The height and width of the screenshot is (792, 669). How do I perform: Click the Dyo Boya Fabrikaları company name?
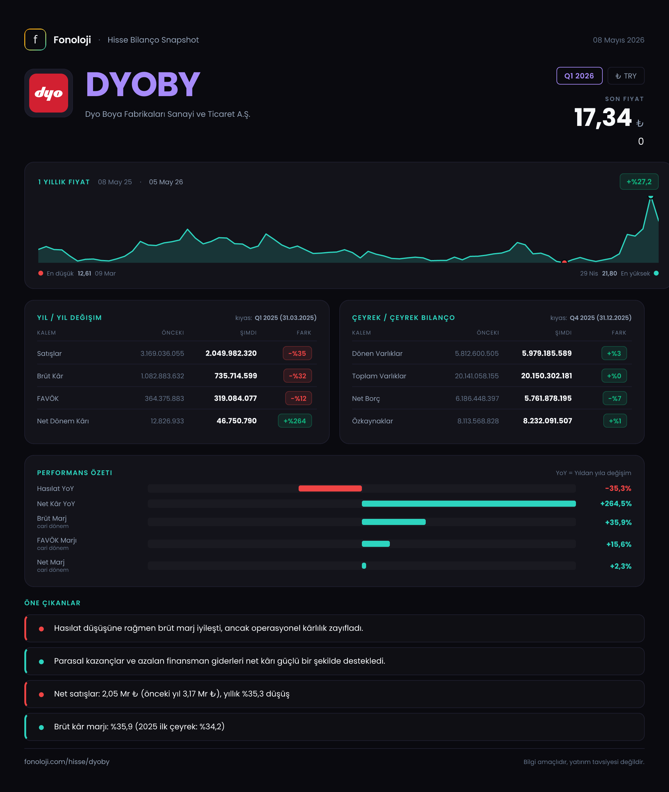[x=168, y=114]
